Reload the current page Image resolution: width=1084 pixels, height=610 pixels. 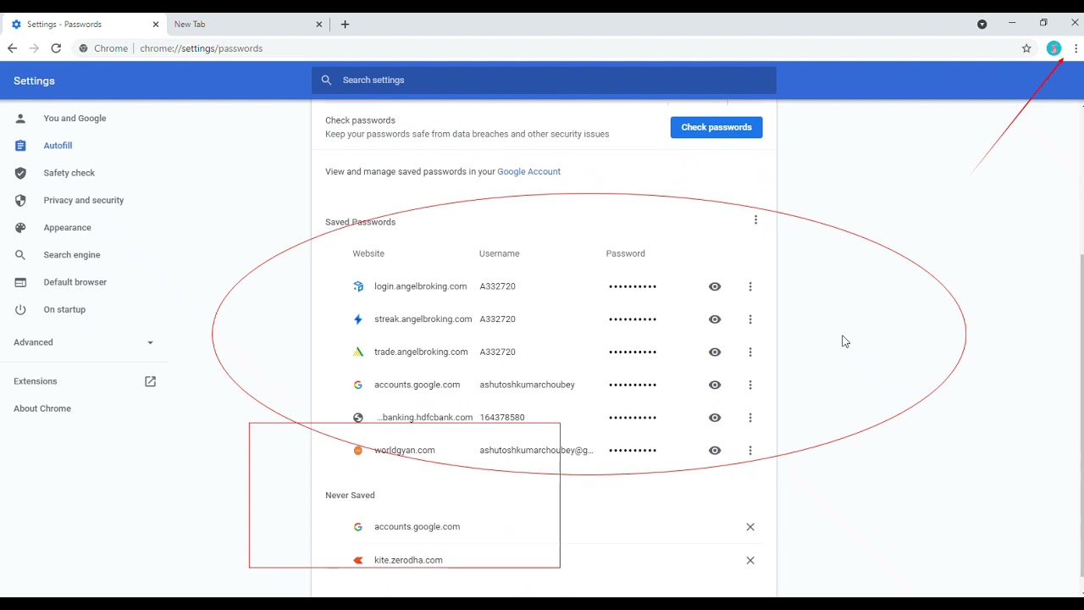point(56,48)
